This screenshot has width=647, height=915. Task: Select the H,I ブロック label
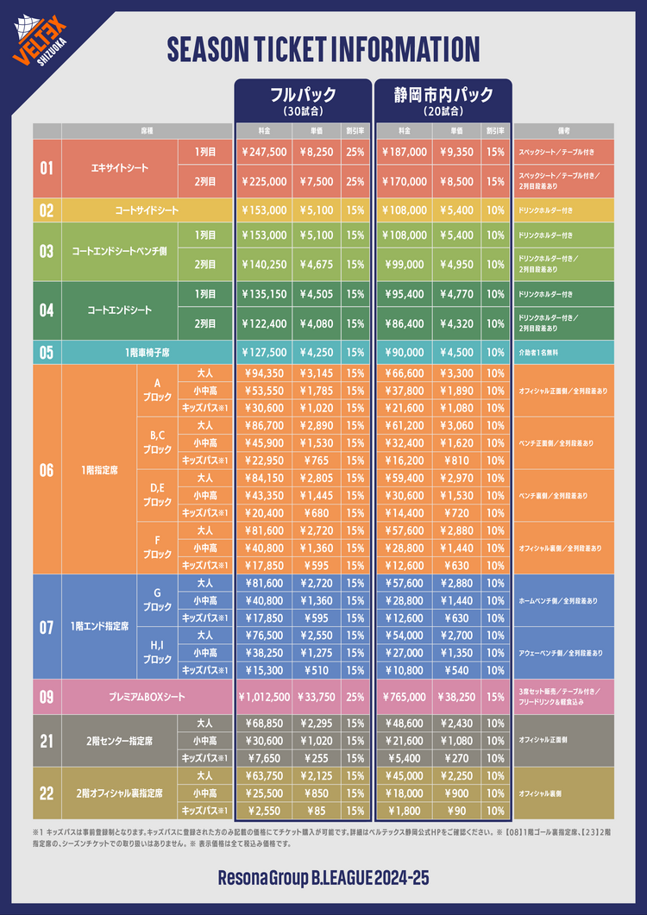[x=157, y=653]
